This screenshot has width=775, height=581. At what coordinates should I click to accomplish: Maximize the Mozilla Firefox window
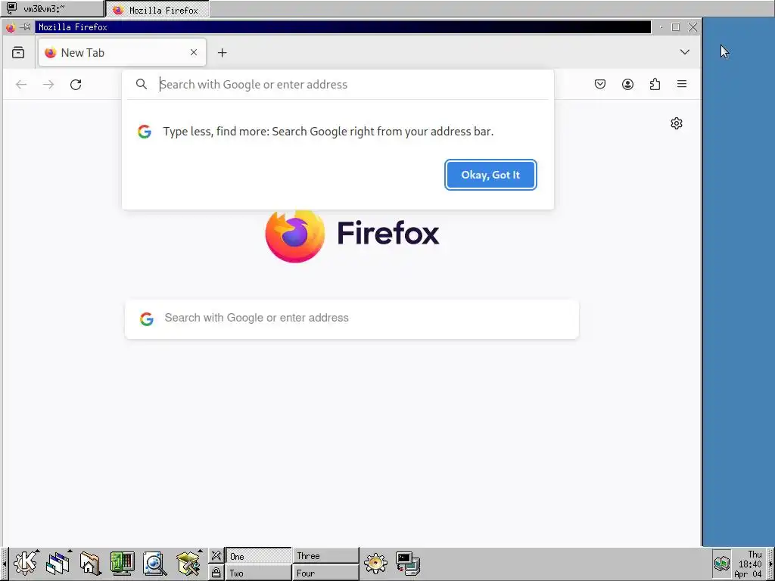(x=676, y=27)
